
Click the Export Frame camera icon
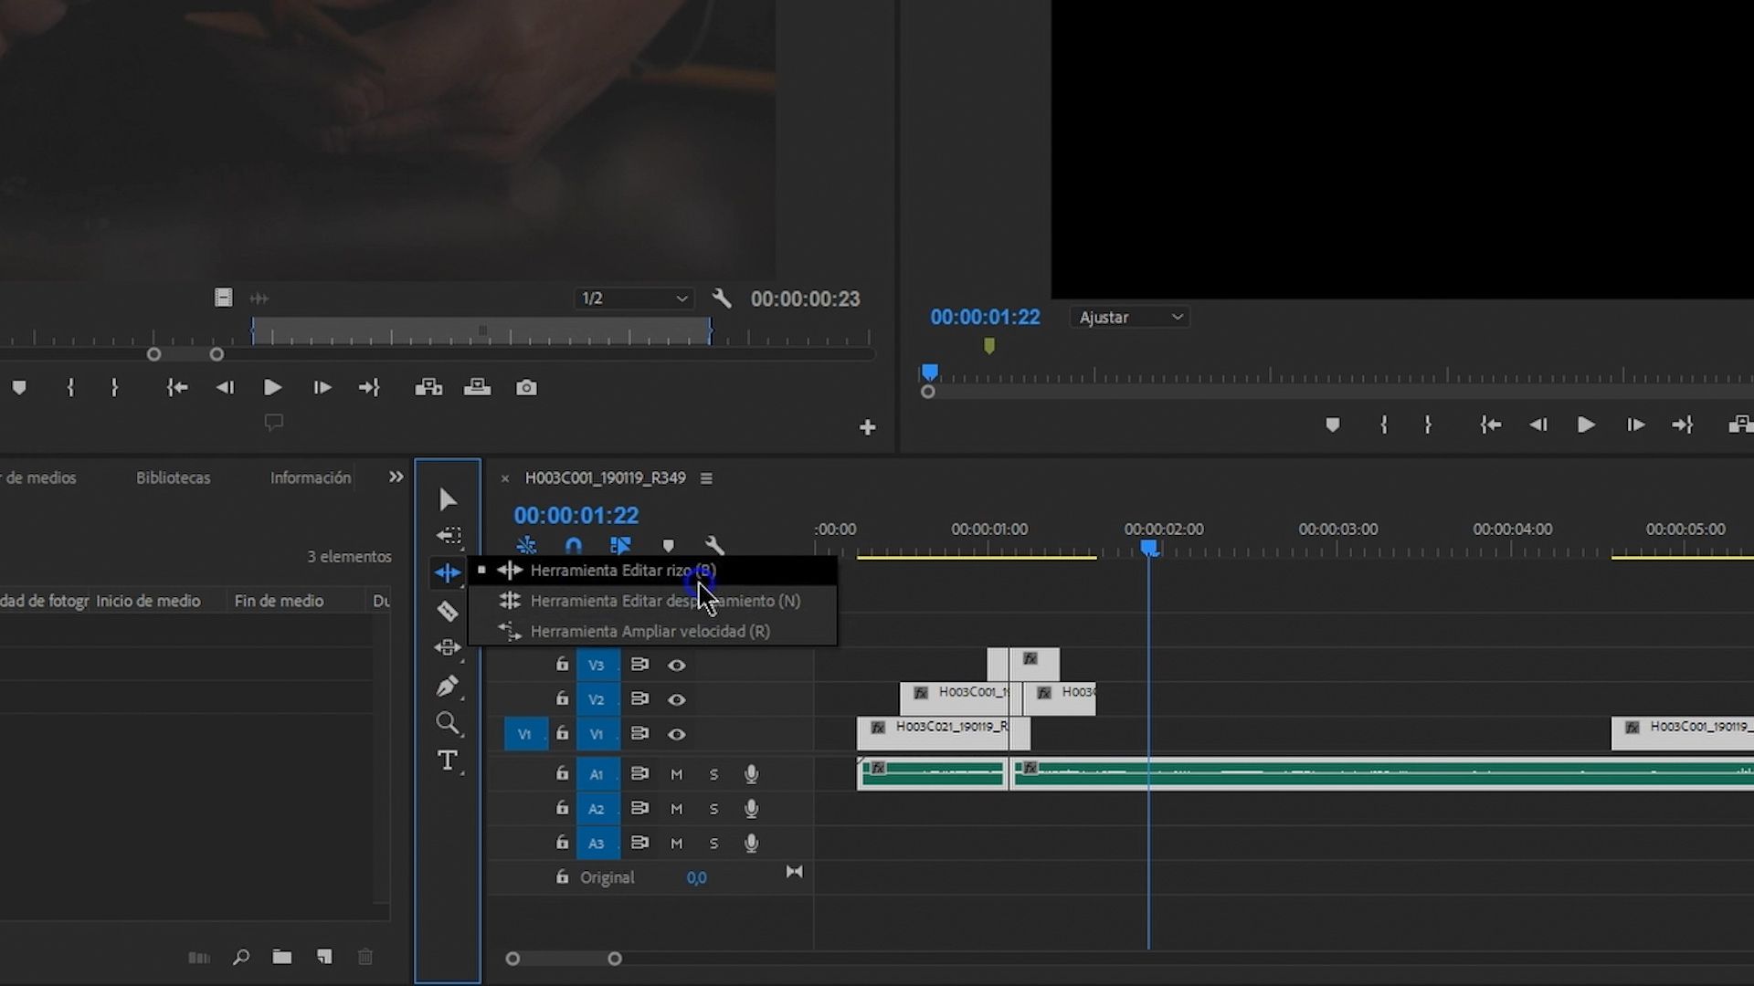click(x=526, y=388)
